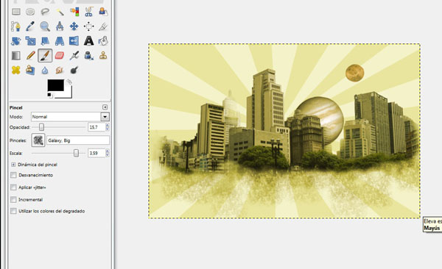Toggle Utilizar los colores del degradado
Viewport: 442px width, 269px height.
[13, 211]
